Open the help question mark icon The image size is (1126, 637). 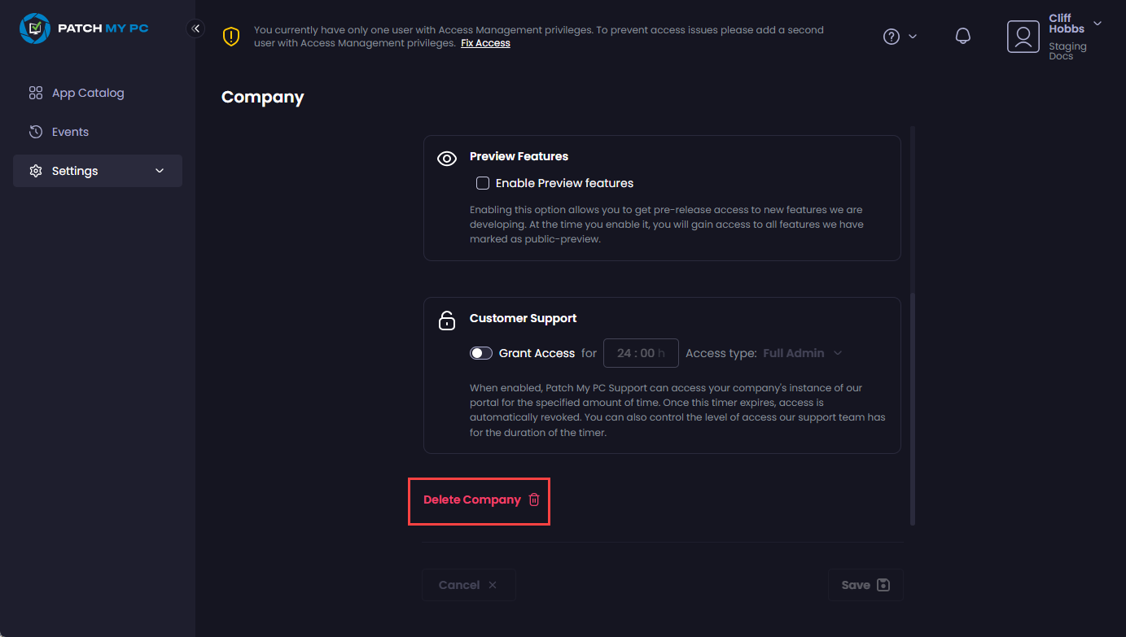click(x=892, y=37)
